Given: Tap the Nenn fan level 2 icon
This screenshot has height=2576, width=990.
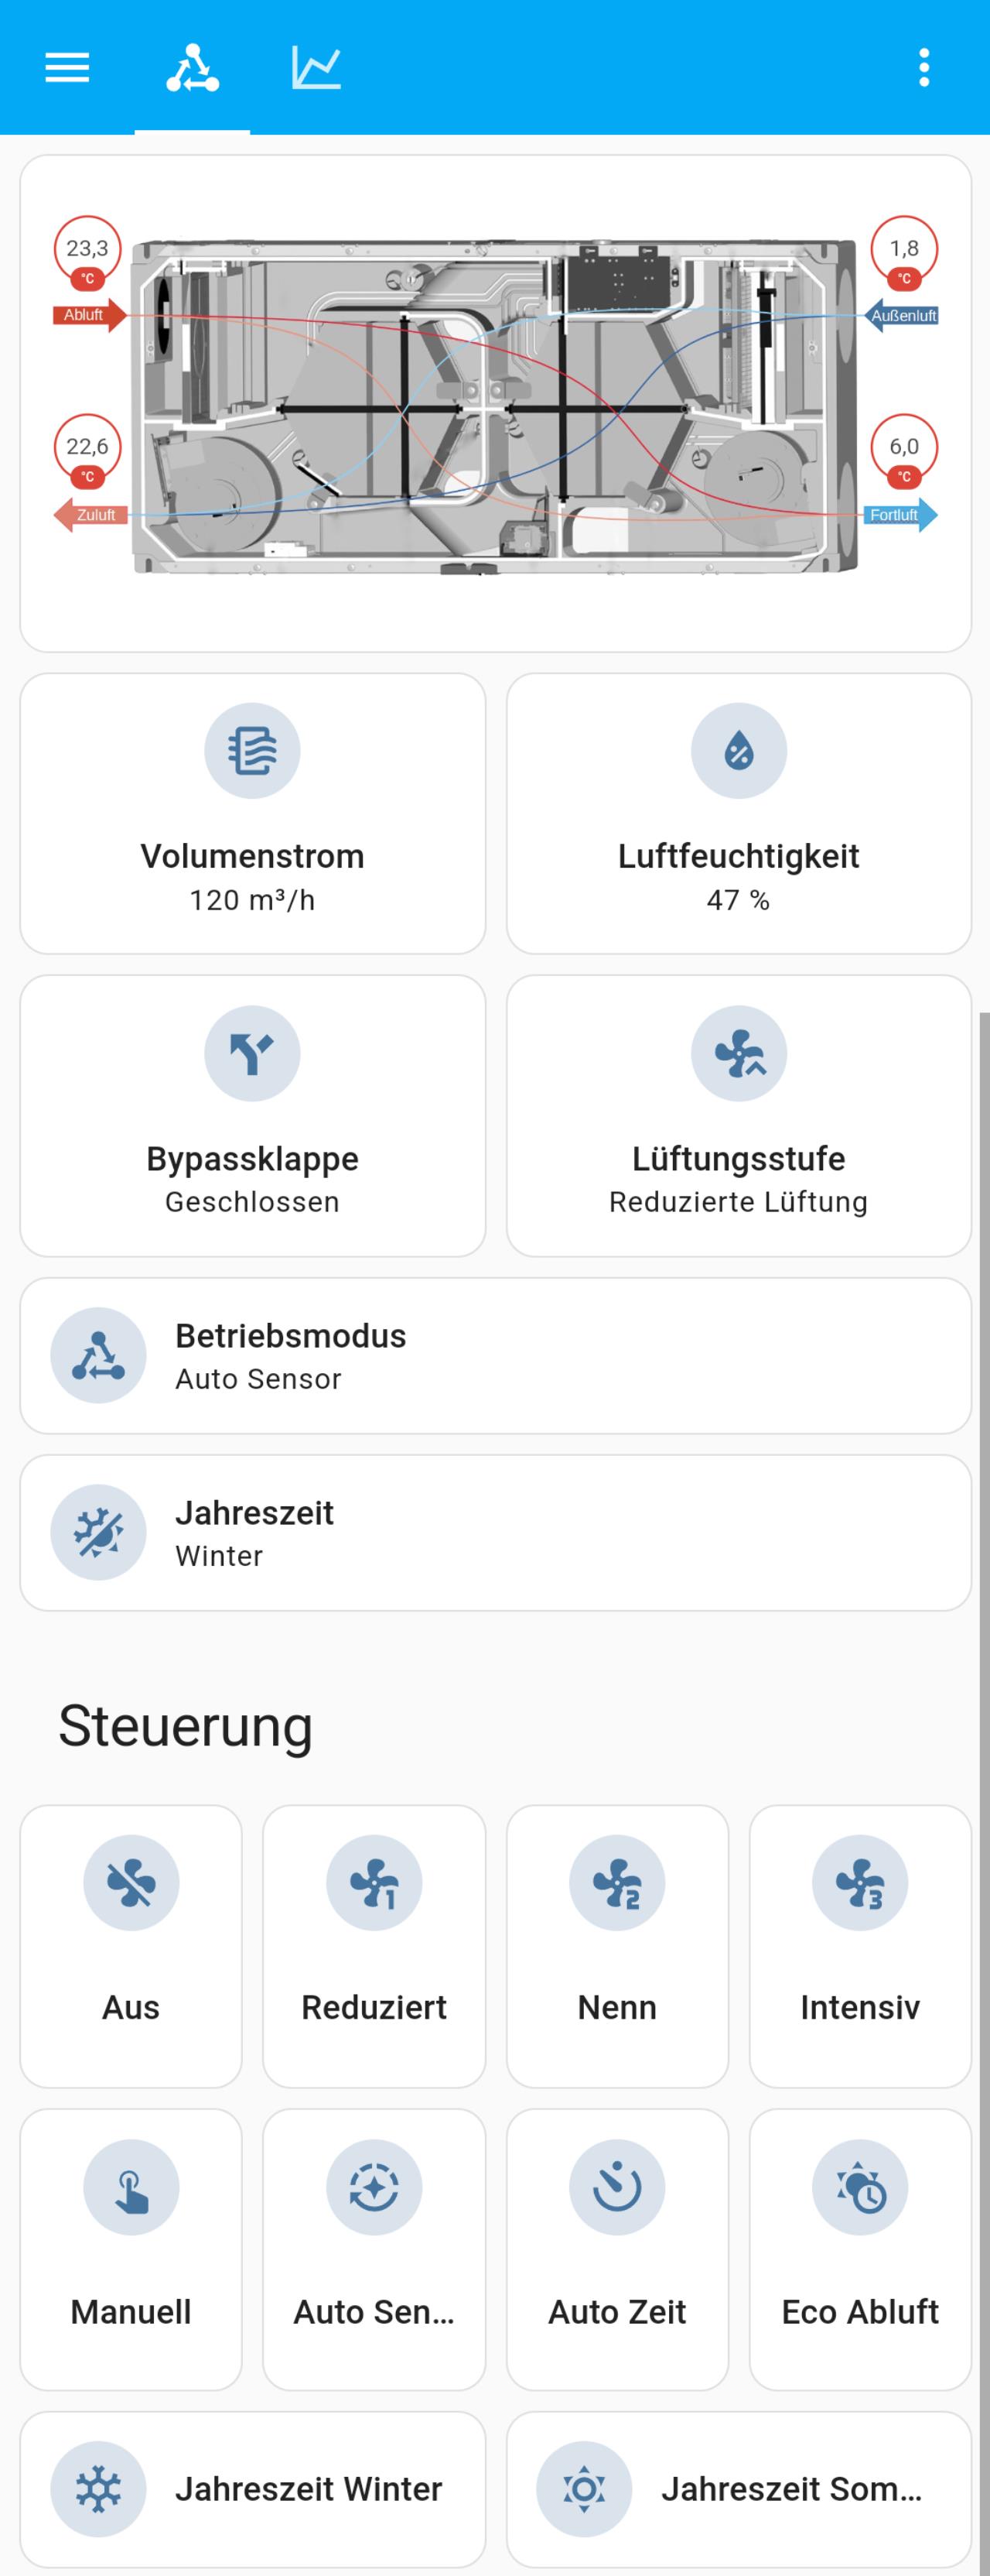Looking at the screenshot, I should (617, 1882).
